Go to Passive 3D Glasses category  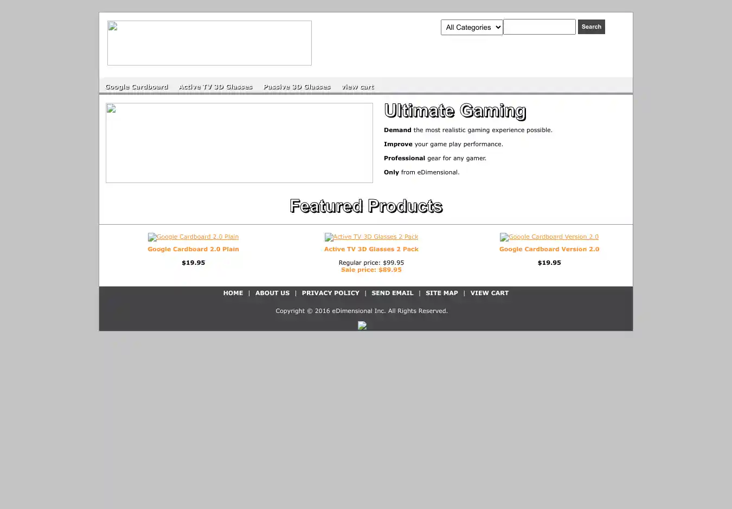tap(297, 87)
